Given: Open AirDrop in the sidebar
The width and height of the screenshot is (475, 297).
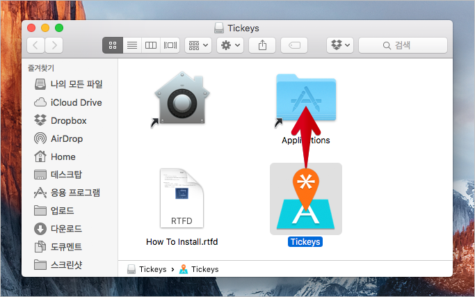Looking at the screenshot, I should (58, 138).
